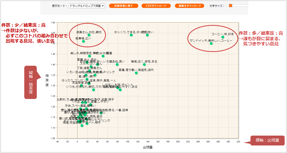
Task: Click the 駐車場,広い data point
Action: (x=83, y=41)
